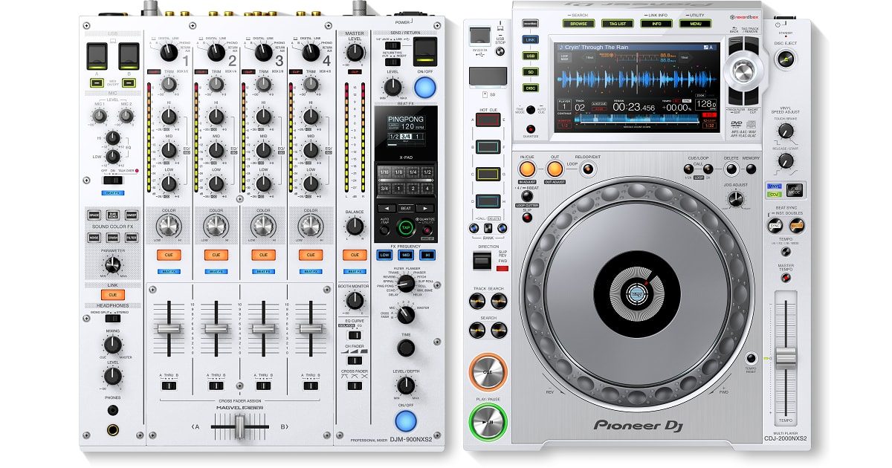Click the Beat FX channel selector knob
The image size is (892, 468).
[406, 314]
